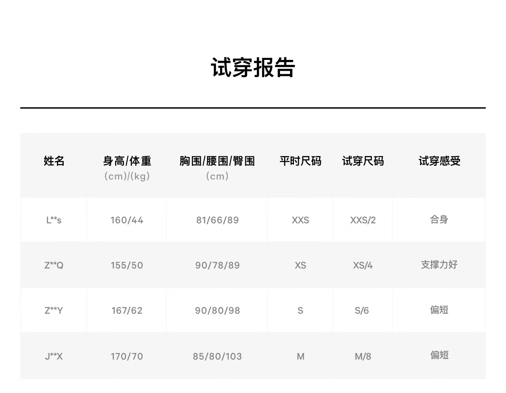Select the 试穿尺码 column header
Image resolution: width=506 pixels, height=393 pixels.
[x=363, y=161]
